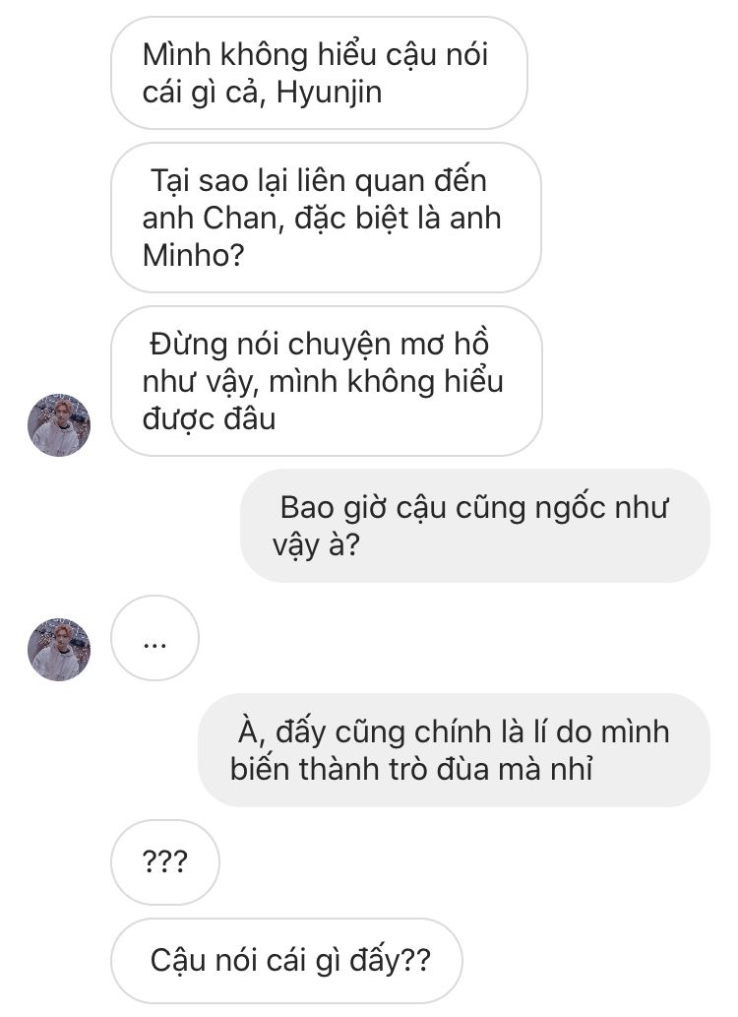Image resolution: width=738 pixels, height=1017 pixels.
Task: Select the sent message 'À, đấy cũng chính là'
Action: click(454, 750)
